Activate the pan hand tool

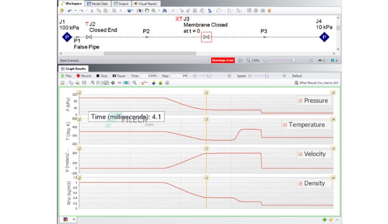coord(147,10)
